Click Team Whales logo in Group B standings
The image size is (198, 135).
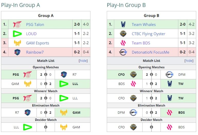coord(123,25)
